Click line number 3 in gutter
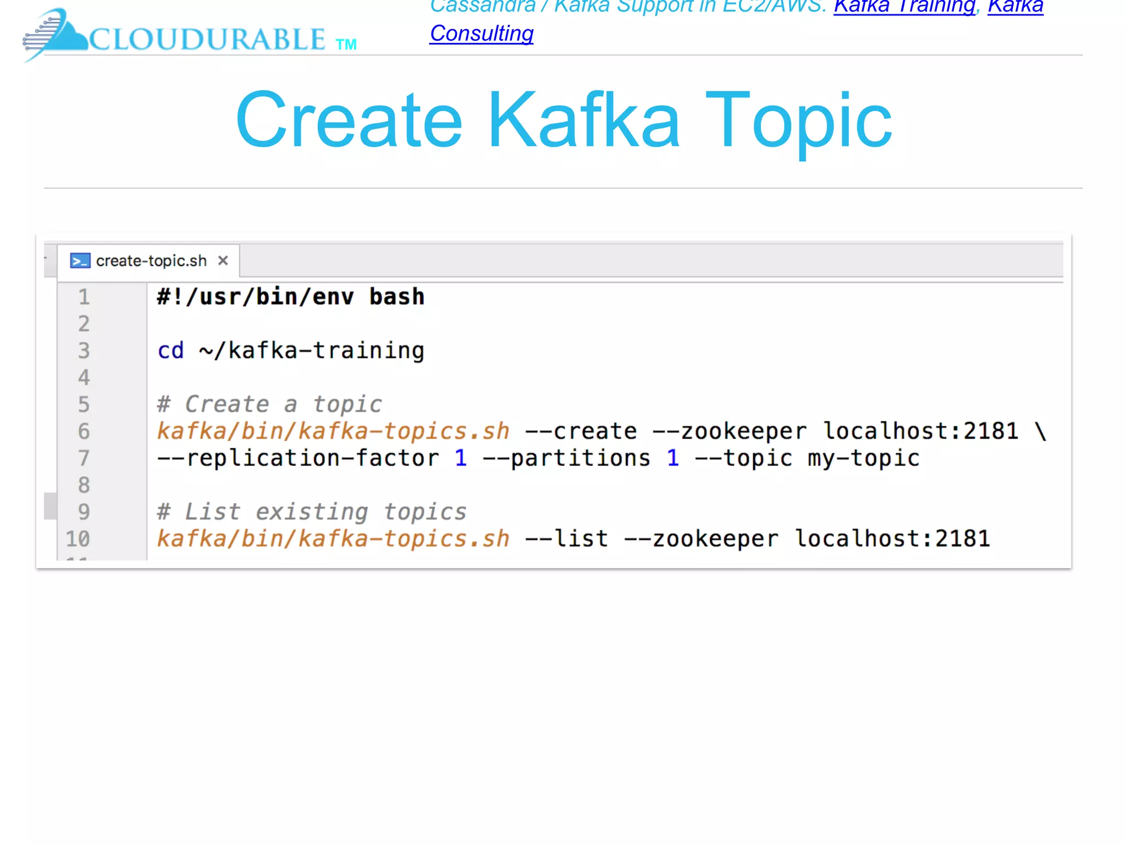Image resolution: width=1126 pixels, height=845 pixels. [84, 350]
